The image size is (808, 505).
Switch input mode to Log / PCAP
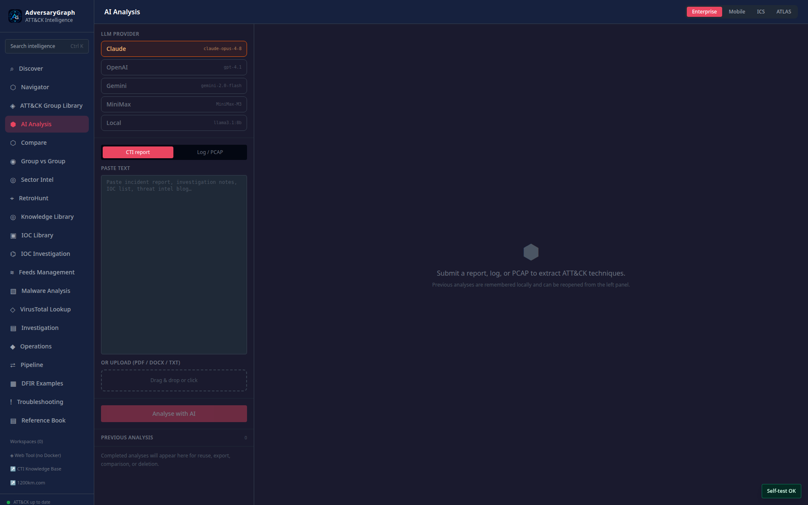[x=210, y=152]
